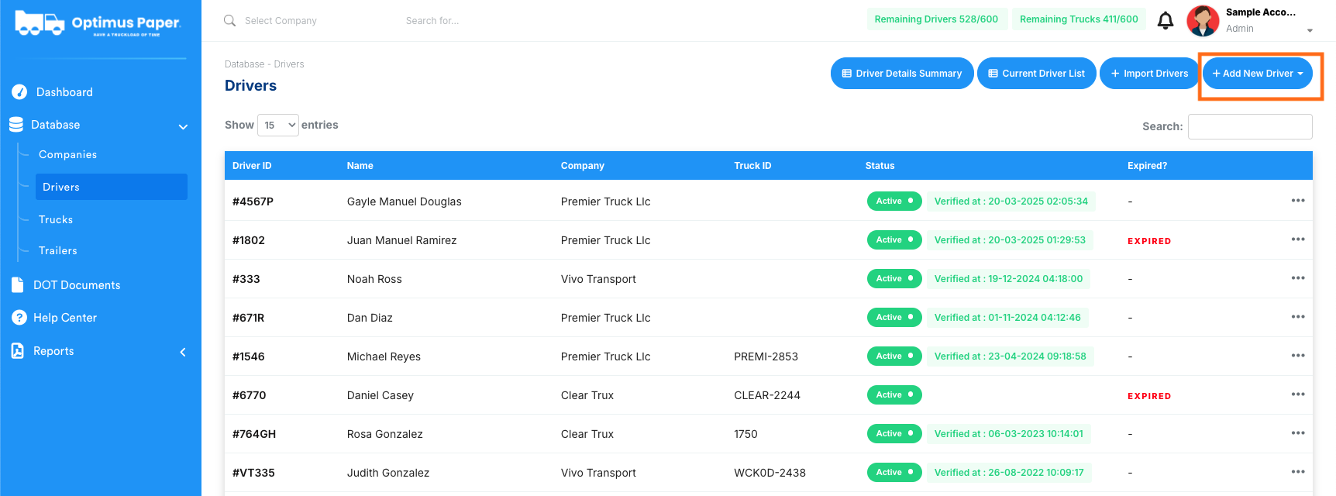Open row actions for Gayle Manuel Douglas
Screen dimensions: 1336x496
[x=1297, y=201]
